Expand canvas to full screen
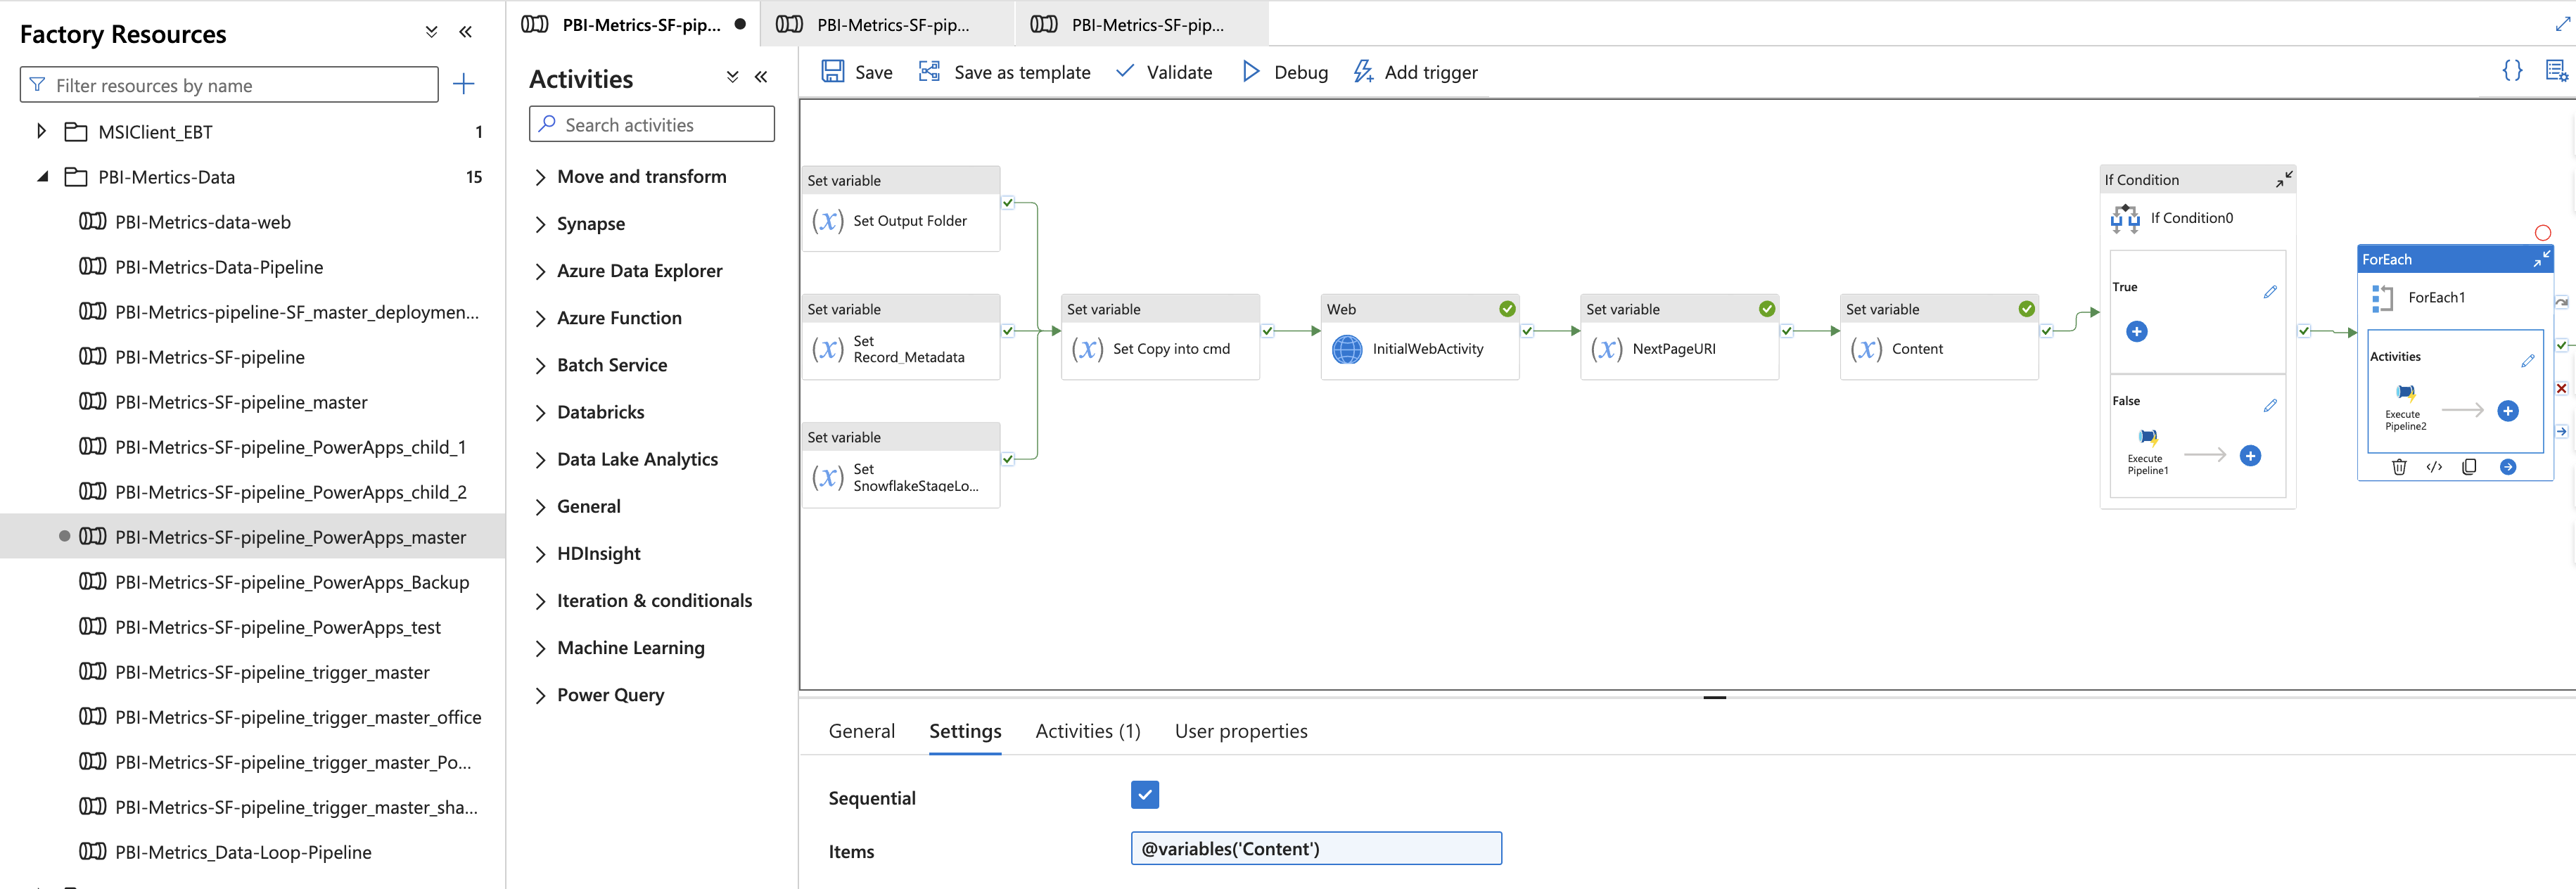Screen dimensions: 2576x889 click(2563, 24)
